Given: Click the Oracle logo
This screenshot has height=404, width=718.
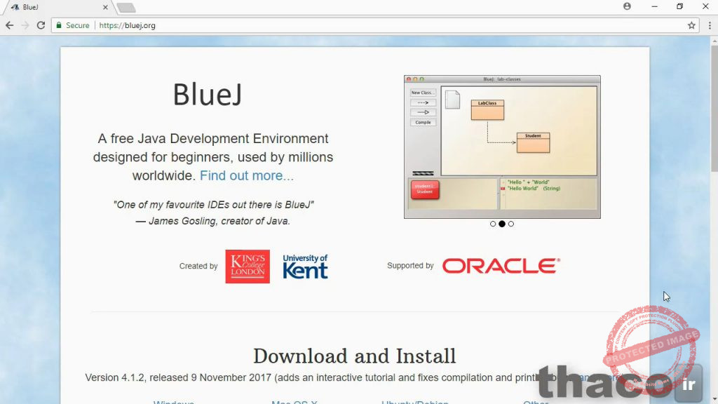Looking at the screenshot, I should [501, 266].
